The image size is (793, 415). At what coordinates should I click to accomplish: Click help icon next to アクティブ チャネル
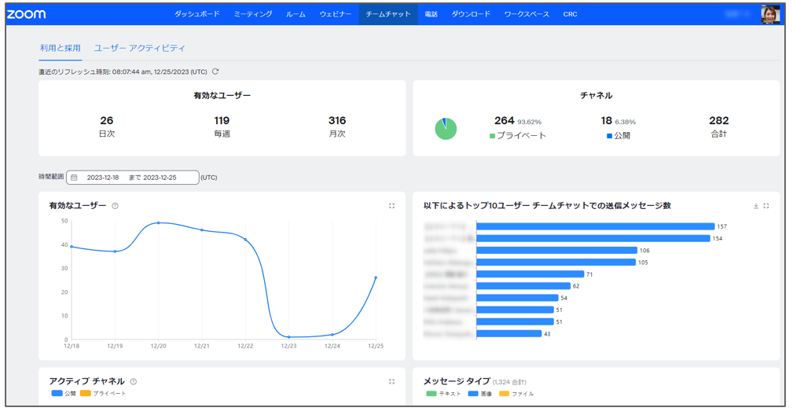[x=134, y=382]
